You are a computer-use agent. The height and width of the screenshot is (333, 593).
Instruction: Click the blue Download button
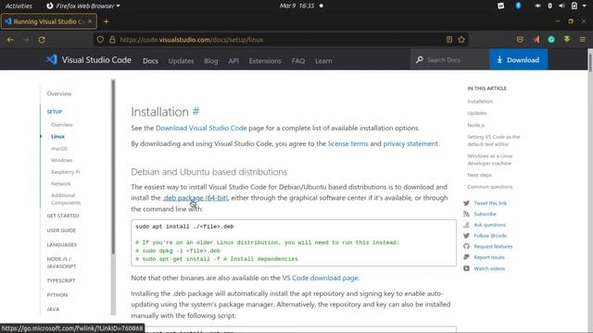tap(518, 59)
